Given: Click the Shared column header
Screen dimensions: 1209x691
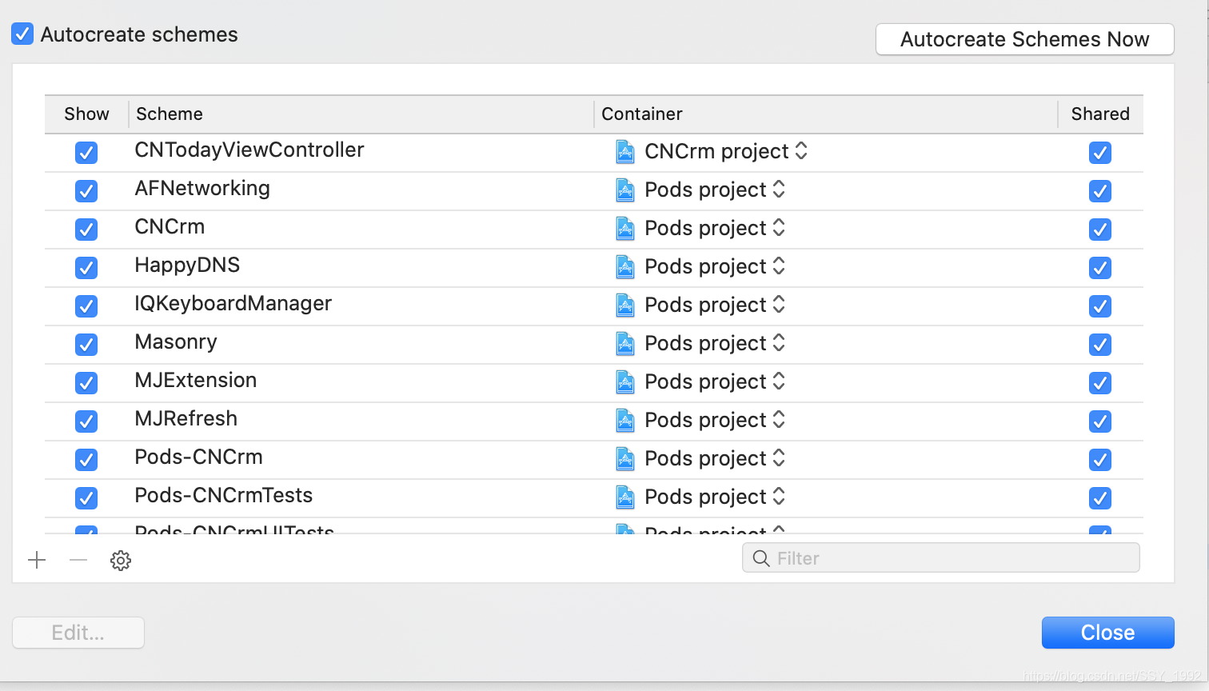Looking at the screenshot, I should pyautogui.click(x=1100, y=114).
